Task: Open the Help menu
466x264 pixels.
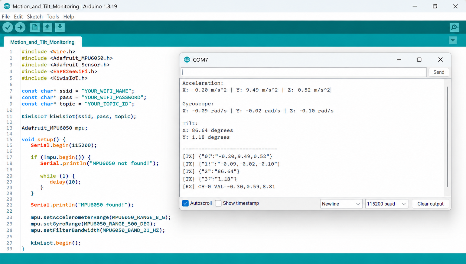Action: [x=69, y=17]
